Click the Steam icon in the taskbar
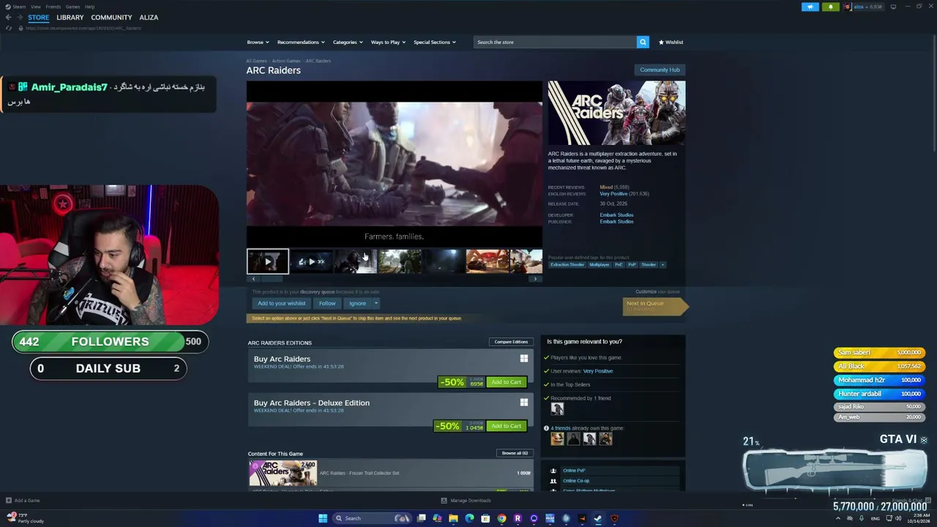This screenshot has width=937, height=527. coord(598,518)
